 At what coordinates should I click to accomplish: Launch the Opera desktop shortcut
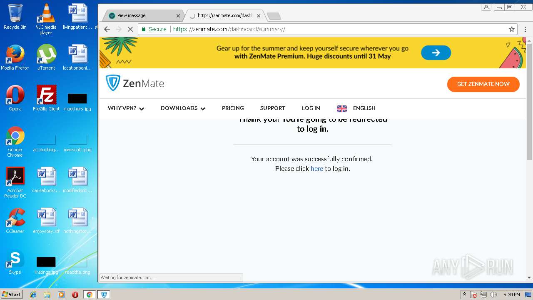tap(15, 98)
